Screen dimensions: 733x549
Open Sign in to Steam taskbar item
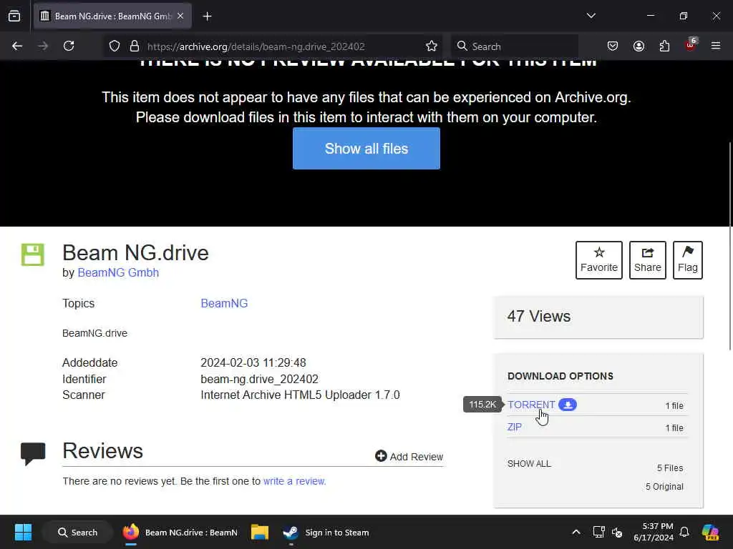(x=326, y=532)
